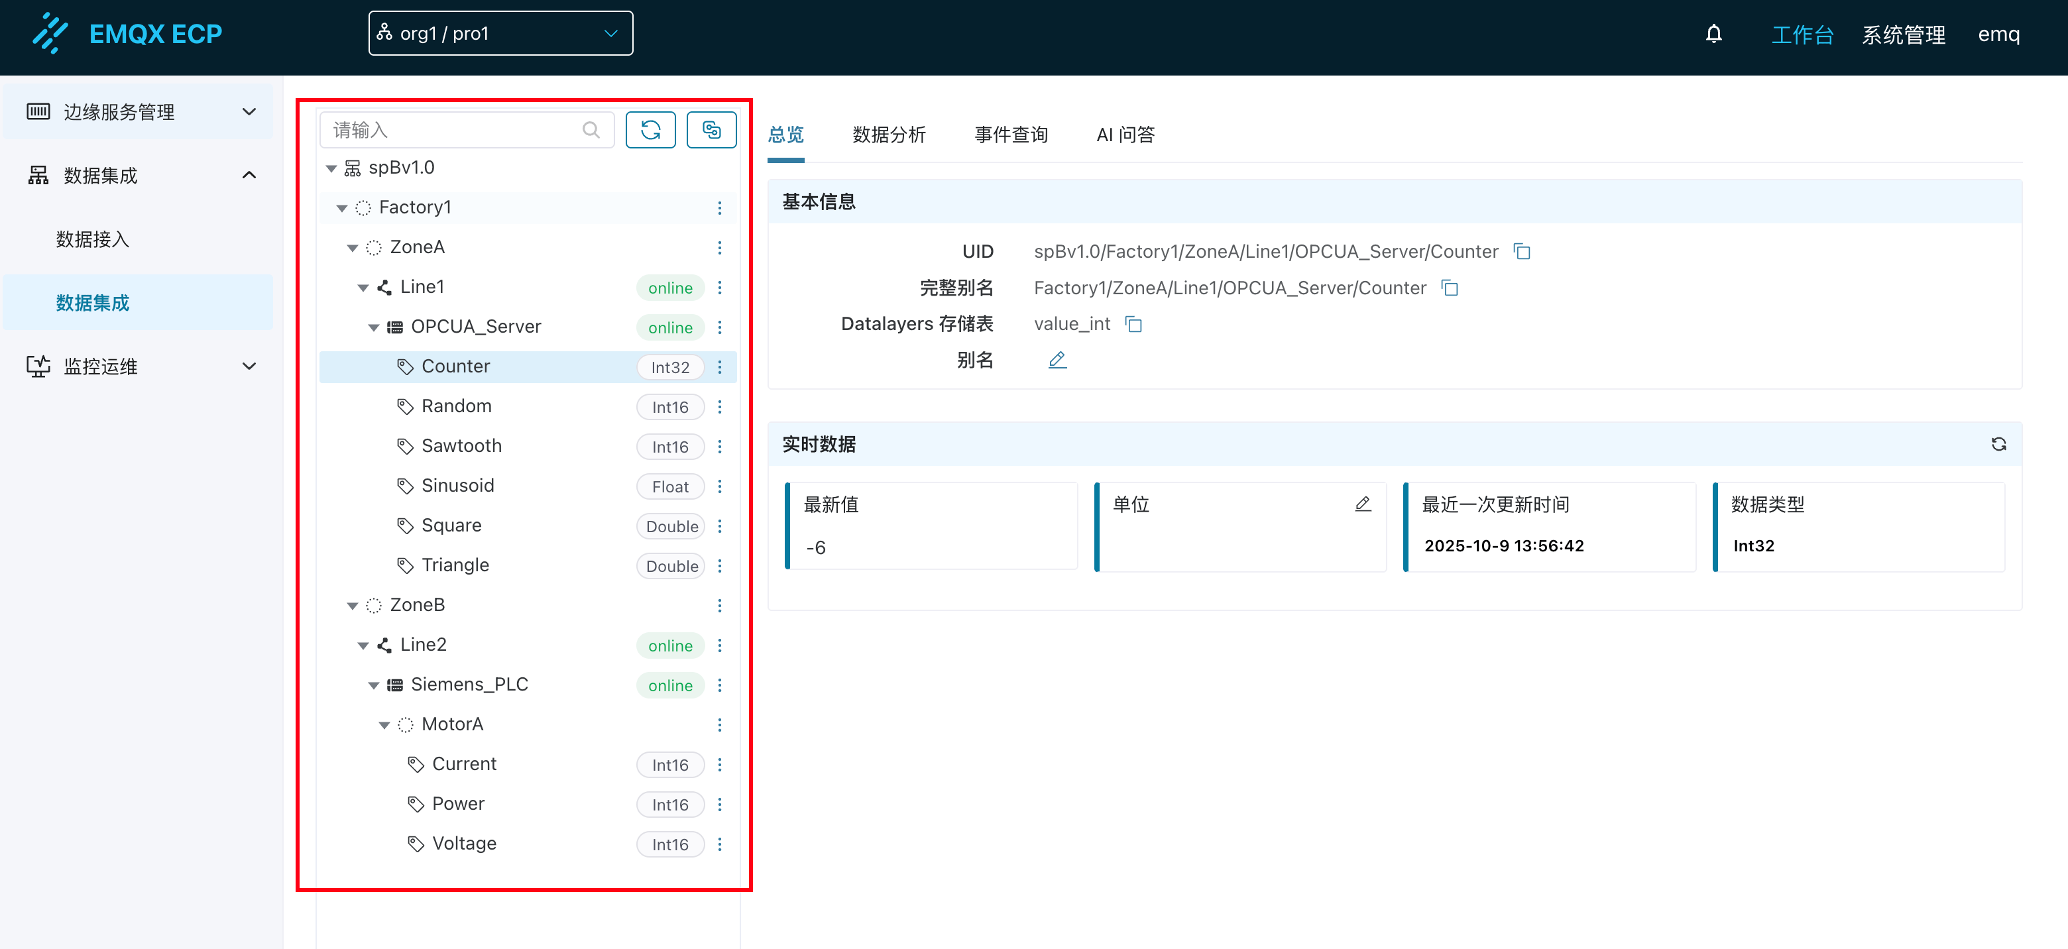The width and height of the screenshot is (2068, 949).
Task: Select the Sinusoid tag in tree
Action: tap(457, 486)
